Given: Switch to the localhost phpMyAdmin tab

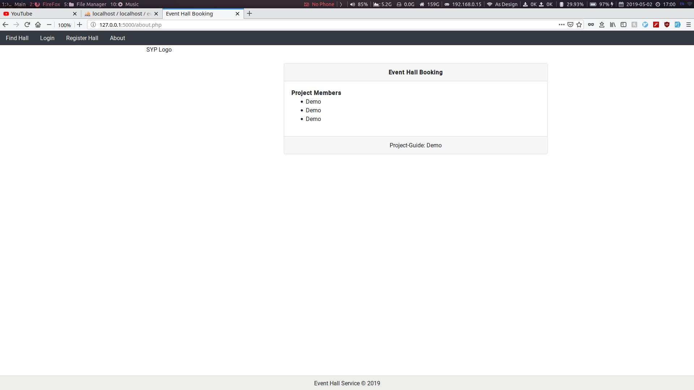Looking at the screenshot, I should coord(119,14).
